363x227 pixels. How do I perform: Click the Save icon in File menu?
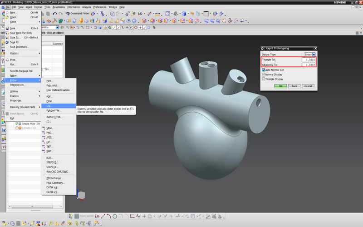6,28
